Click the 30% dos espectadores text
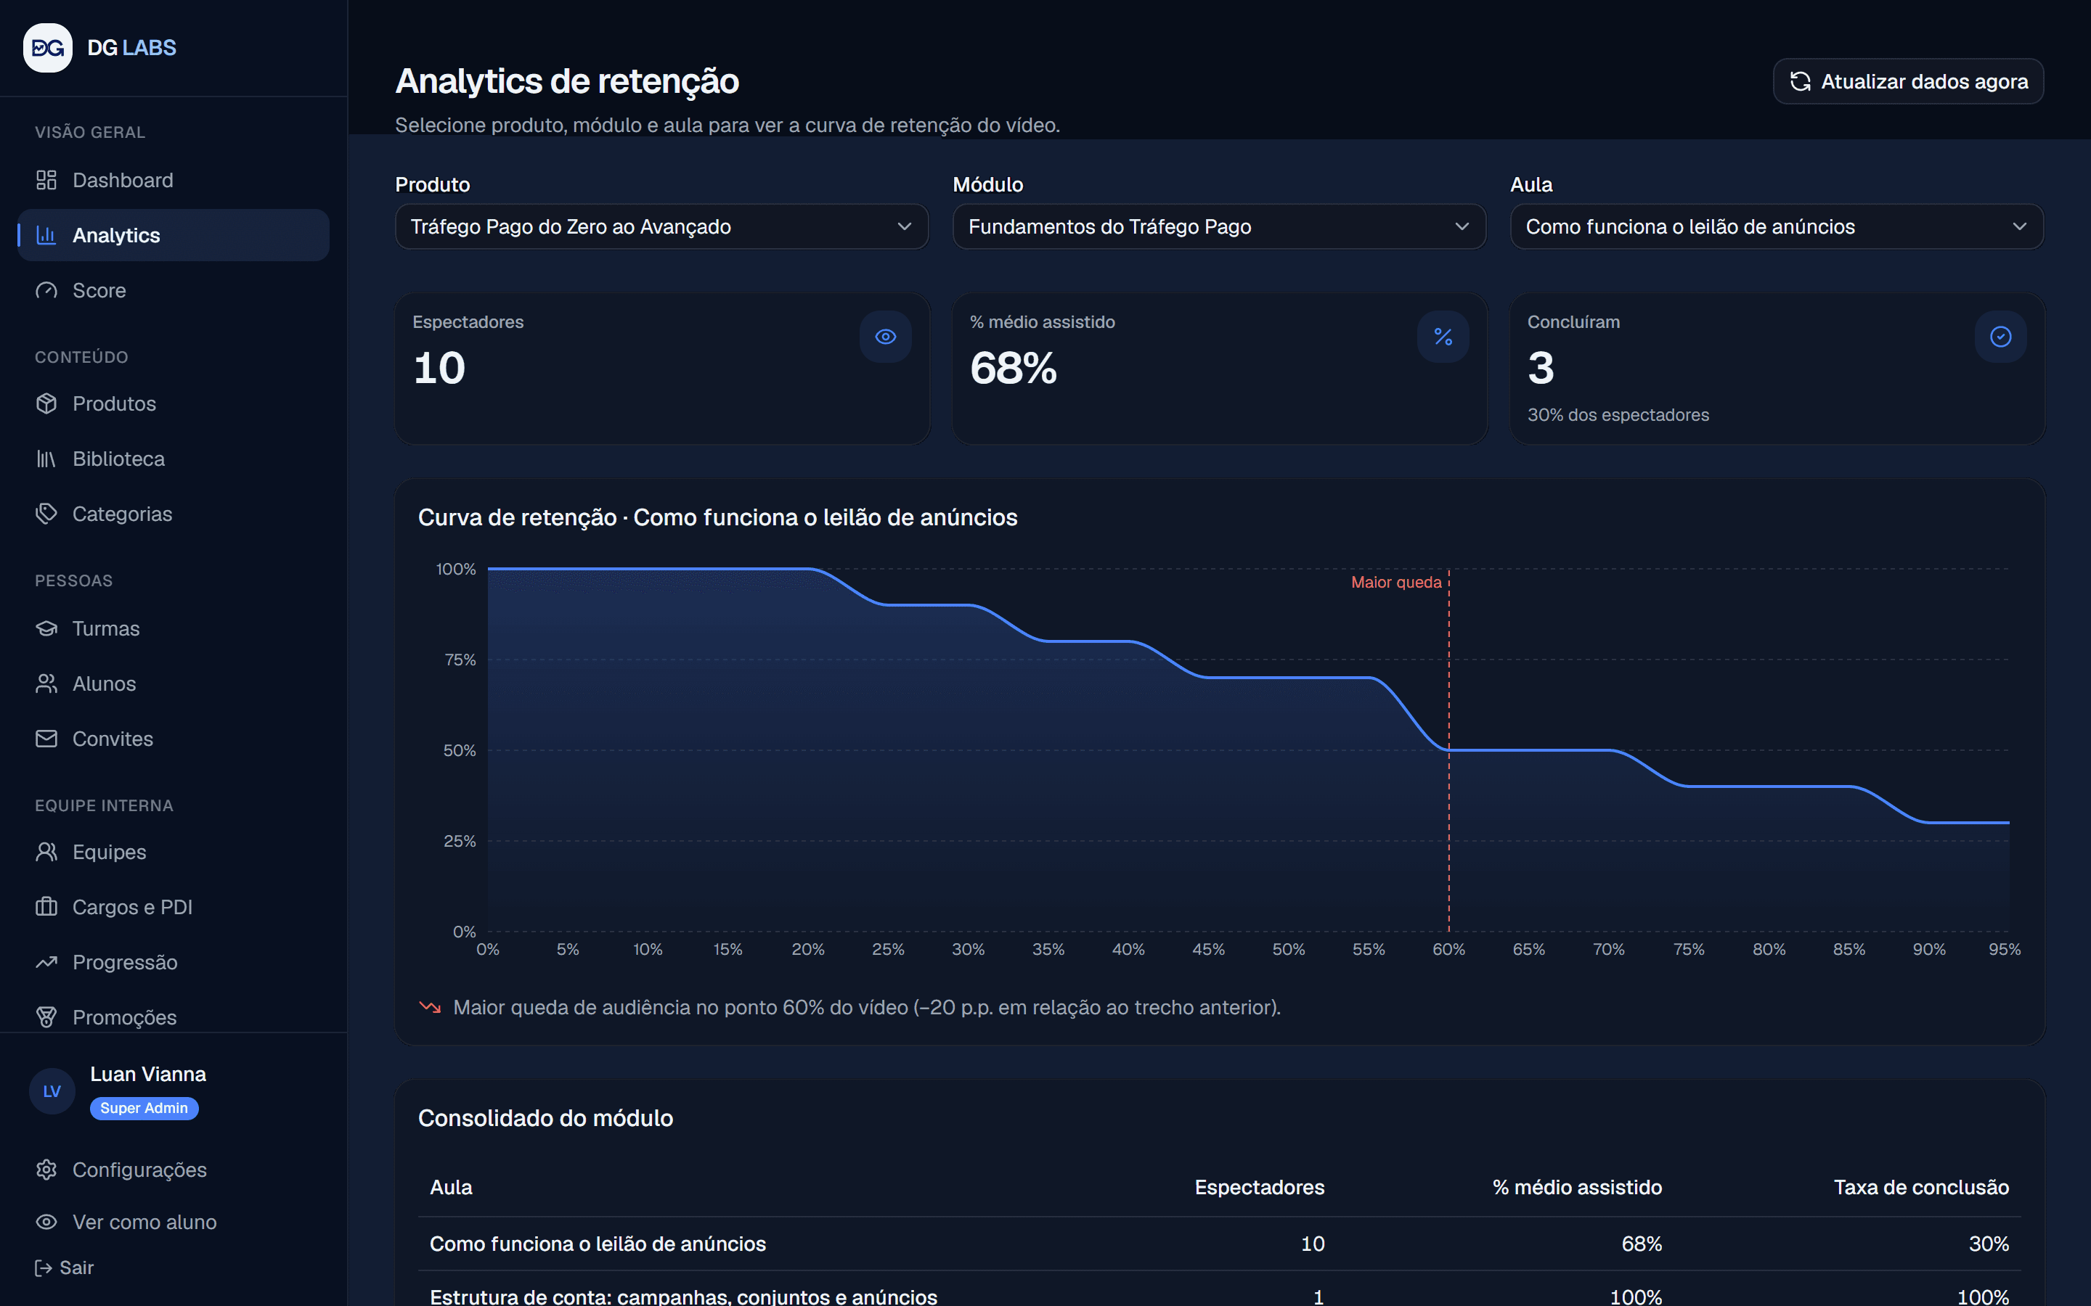 tap(1618, 414)
